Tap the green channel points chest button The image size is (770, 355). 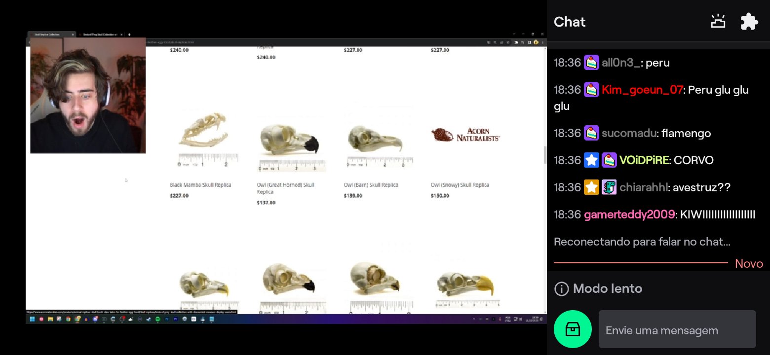tap(573, 329)
